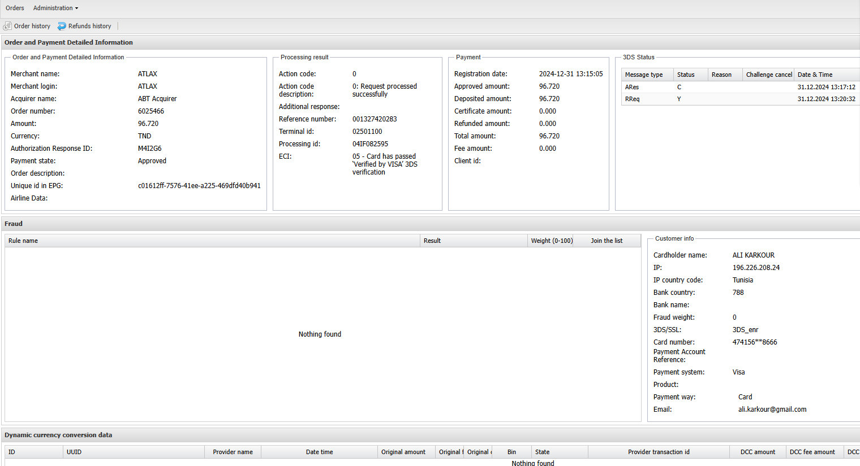Click the Join the list column header
Screen dimensions: 860x466
(x=607, y=241)
